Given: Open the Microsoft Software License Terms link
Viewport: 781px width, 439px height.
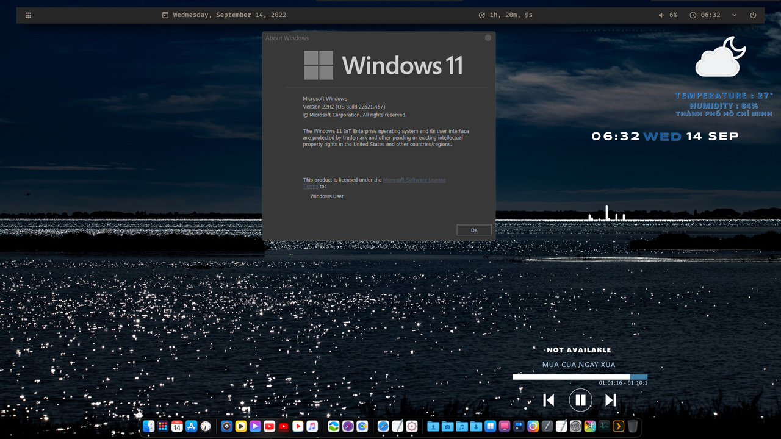Looking at the screenshot, I should pyautogui.click(x=414, y=179).
